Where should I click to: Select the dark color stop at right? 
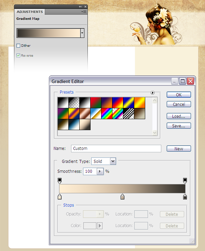pos(185,197)
